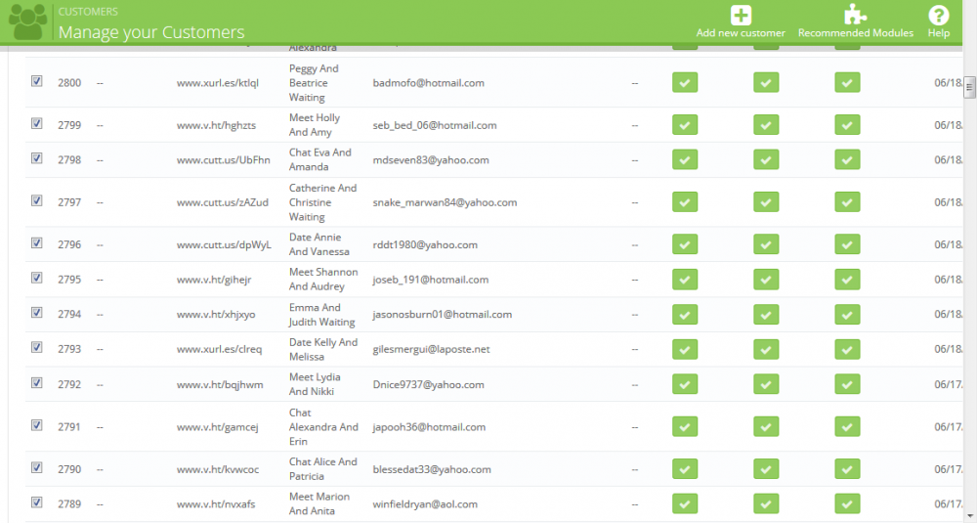
Task: Toggle leftmost green check for customer 2799
Action: click(x=685, y=125)
